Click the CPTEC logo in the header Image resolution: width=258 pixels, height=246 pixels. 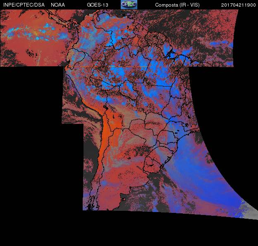pyautogui.click(x=129, y=5)
